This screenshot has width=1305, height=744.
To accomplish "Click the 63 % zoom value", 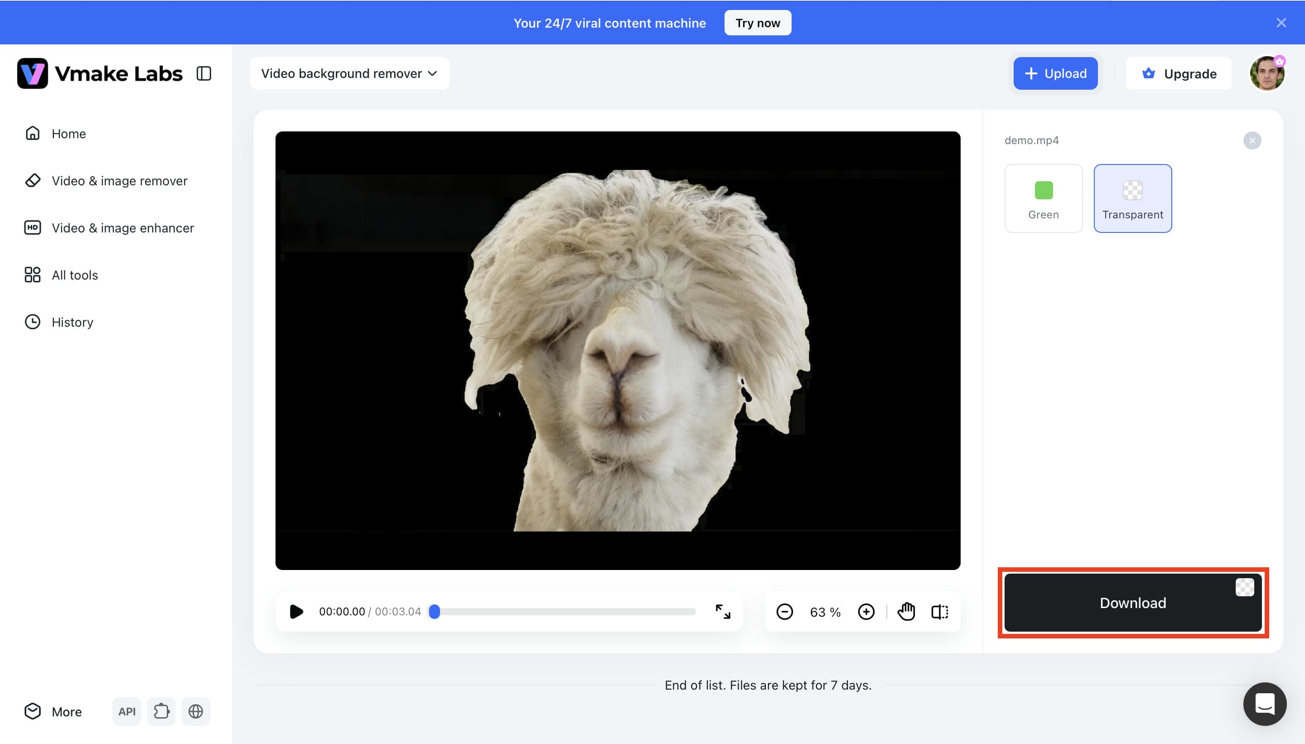I will (825, 612).
